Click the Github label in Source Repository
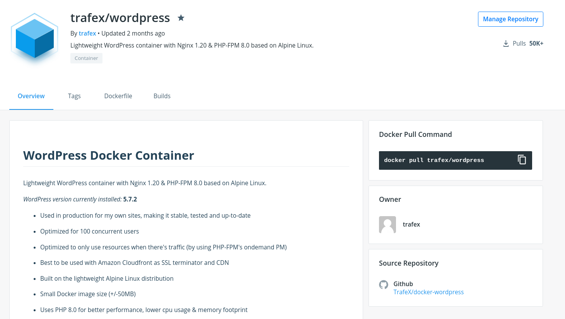This screenshot has height=319, width=565. 403,284
